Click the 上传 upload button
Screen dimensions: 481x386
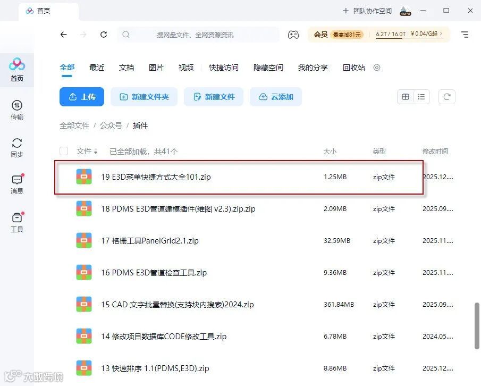click(x=82, y=97)
